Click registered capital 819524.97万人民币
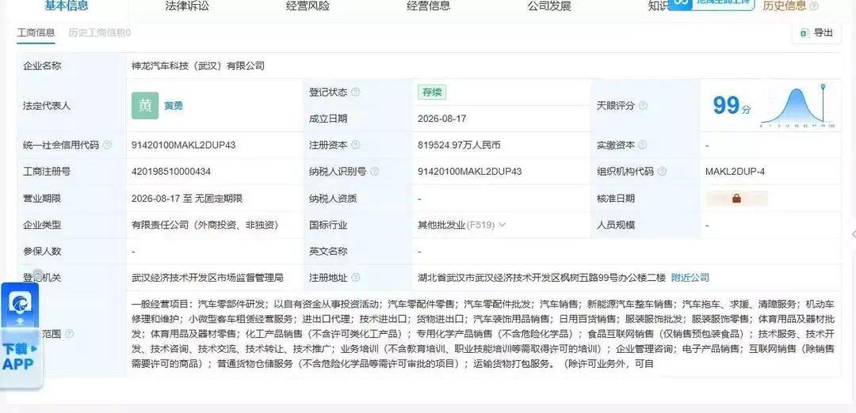Viewport: 856px width, 413px height. (x=459, y=145)
